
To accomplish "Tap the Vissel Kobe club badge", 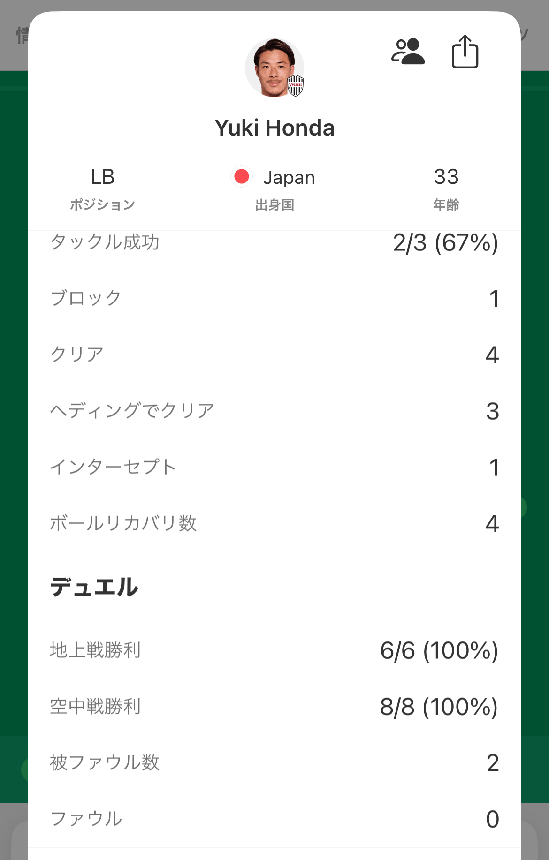I will [x=296, y=85].
